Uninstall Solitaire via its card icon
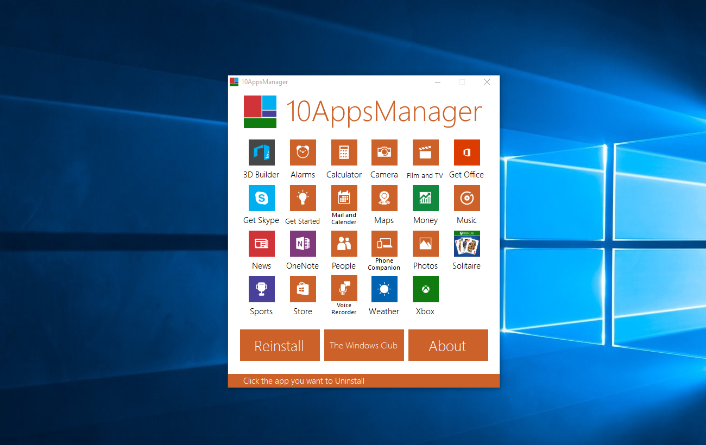Viewport: 706px width, 445px height. tap(467, 244)
